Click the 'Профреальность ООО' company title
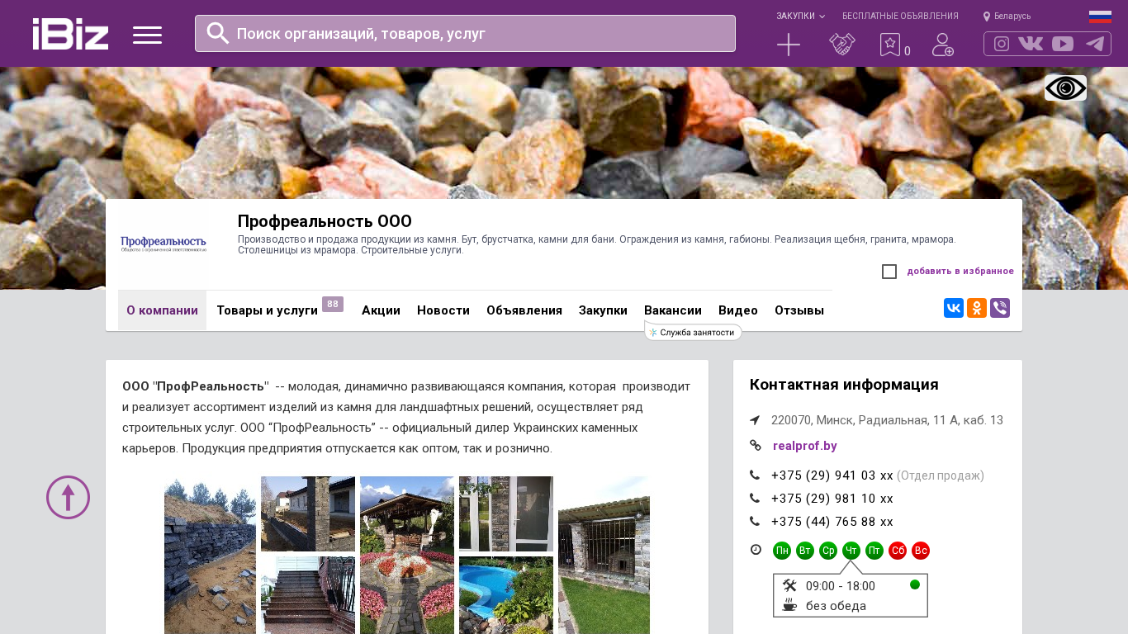Screen dimensions: 1128x634 coord(325,221)
